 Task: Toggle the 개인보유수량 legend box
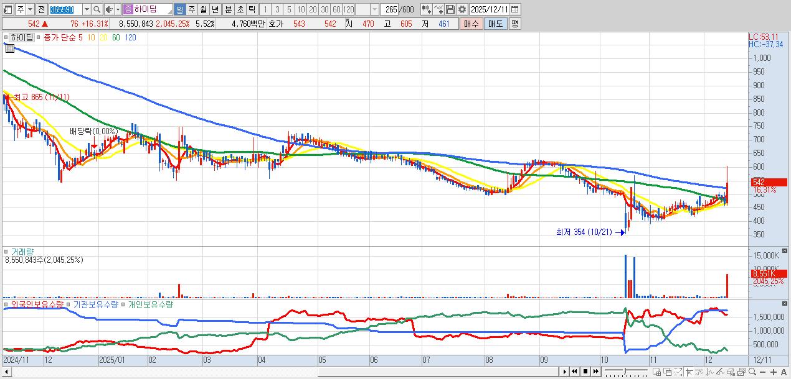tap(124, 305)
